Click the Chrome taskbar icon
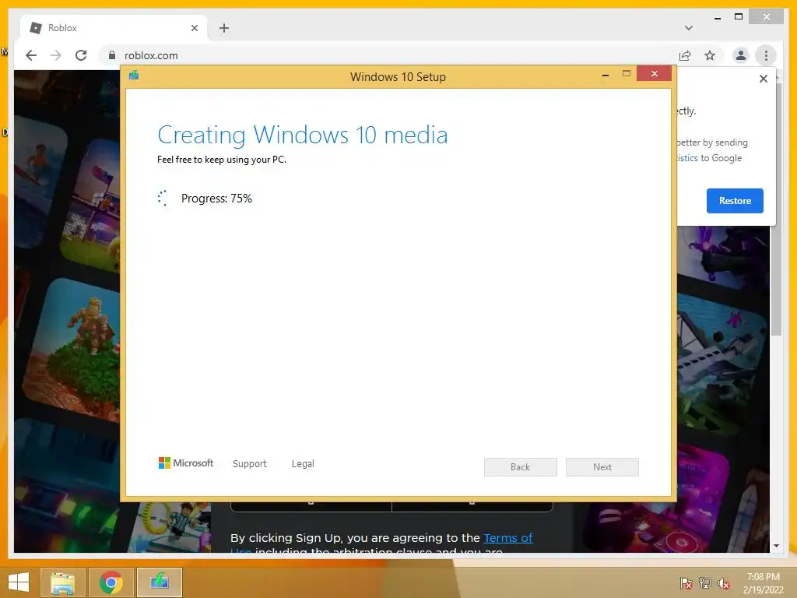This screenshot has height=598, width=797. pos(111,582)
